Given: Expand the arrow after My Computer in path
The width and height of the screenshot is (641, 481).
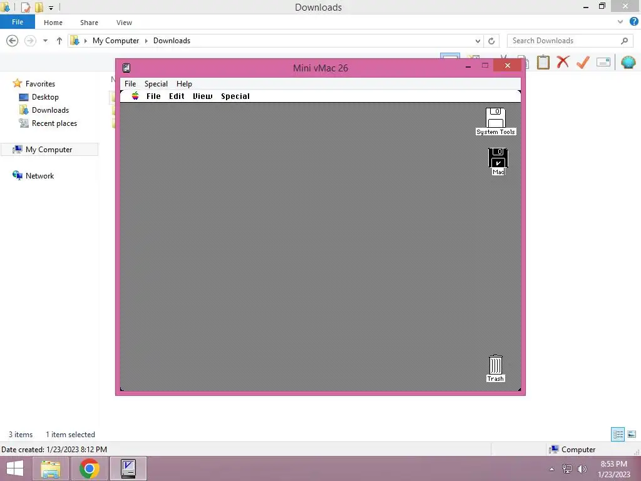Looking at the screenshot, I should click(x=146, y=41).
